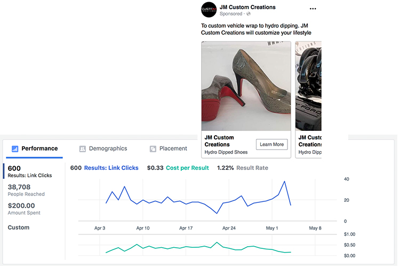Click the ad text about custom vehicle wrap
Image resolution: width=400 pixels, height=267 pixels.
[x=256, y=29]
